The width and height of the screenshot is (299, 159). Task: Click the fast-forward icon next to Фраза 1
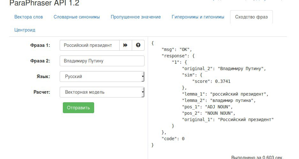(125, 45)
